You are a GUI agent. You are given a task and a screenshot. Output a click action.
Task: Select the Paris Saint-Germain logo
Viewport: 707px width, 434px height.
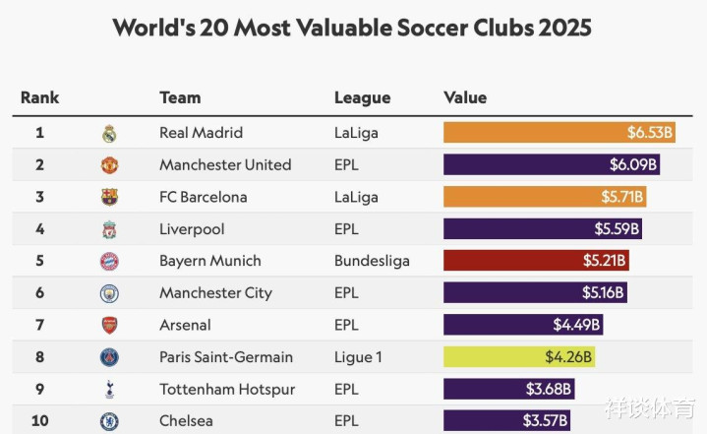pos(109,357)
